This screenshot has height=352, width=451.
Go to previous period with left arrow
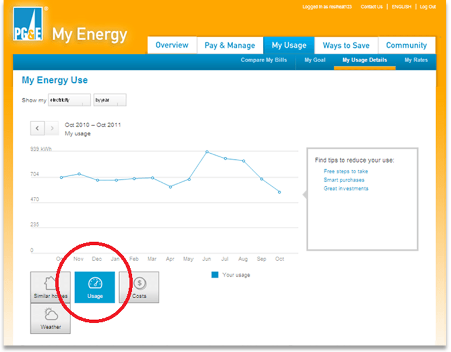37,128
